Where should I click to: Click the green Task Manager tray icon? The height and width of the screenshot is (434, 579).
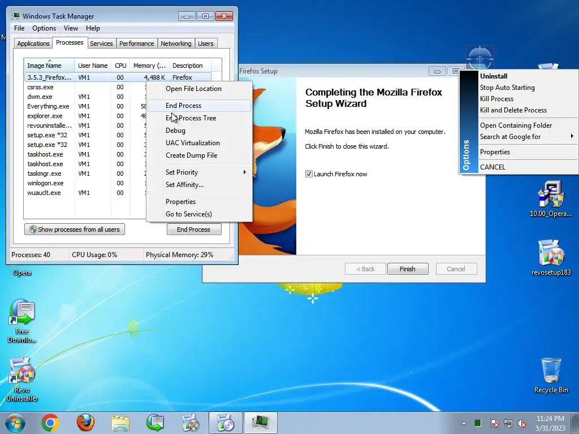point(478,423)
